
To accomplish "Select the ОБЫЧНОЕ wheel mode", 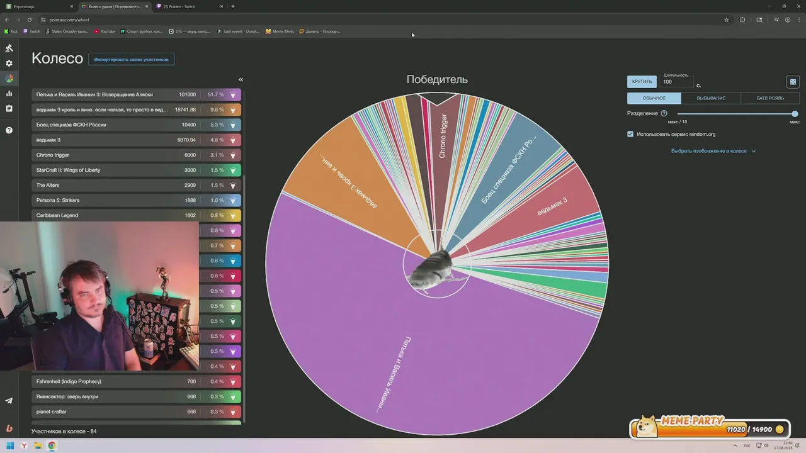I will tap(654, 98).
